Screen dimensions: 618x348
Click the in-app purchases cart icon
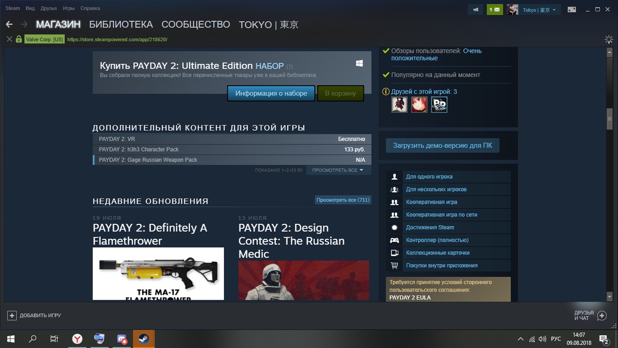(x=394, y=265)
